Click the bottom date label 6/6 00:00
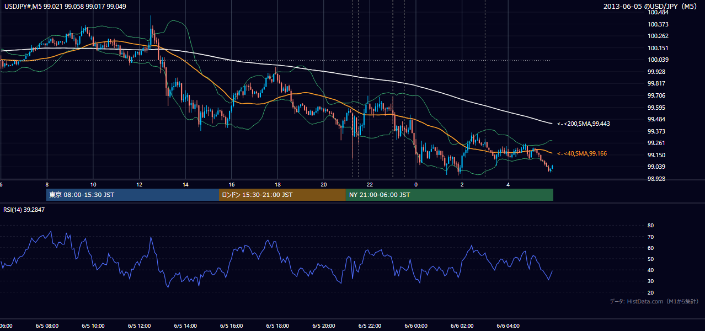 [416, 325]
